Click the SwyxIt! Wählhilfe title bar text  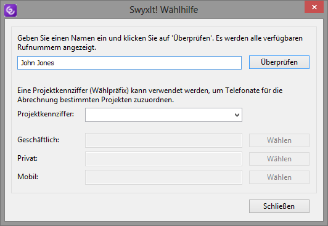[x=163, y=10]
